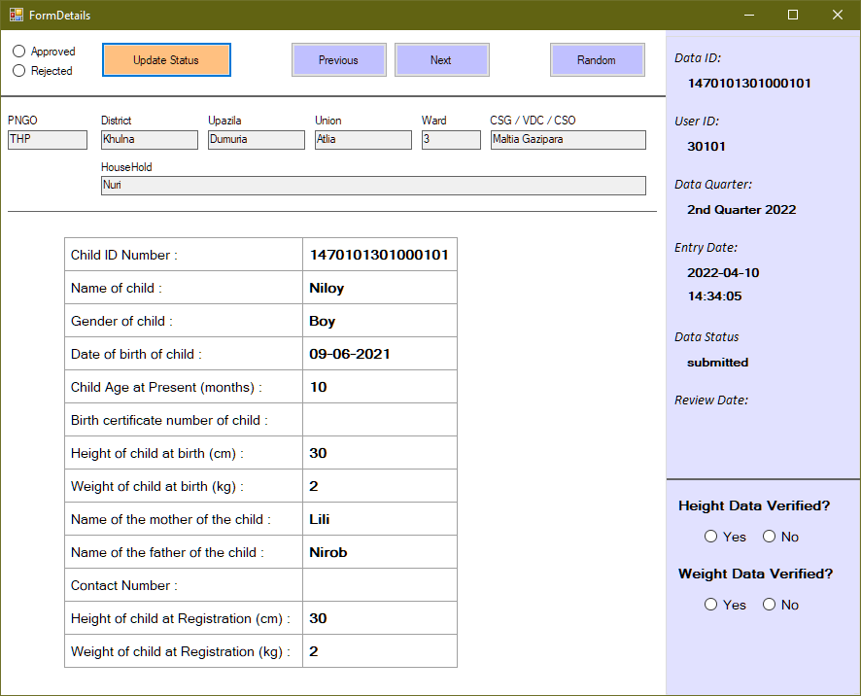861x696 pixels.
Task: Click the empty Contact Number cell
Action: 379,584
